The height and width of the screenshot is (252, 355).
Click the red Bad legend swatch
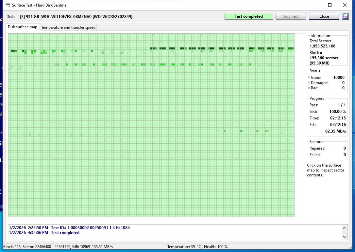[x=309, y=88]
